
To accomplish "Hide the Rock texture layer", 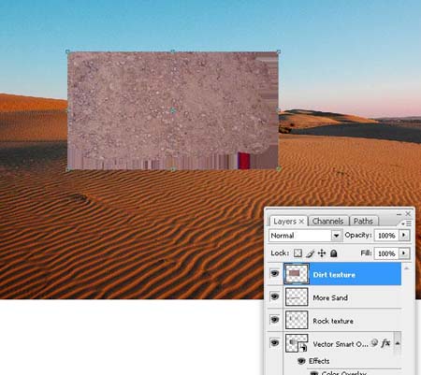I will coord(274,320).
